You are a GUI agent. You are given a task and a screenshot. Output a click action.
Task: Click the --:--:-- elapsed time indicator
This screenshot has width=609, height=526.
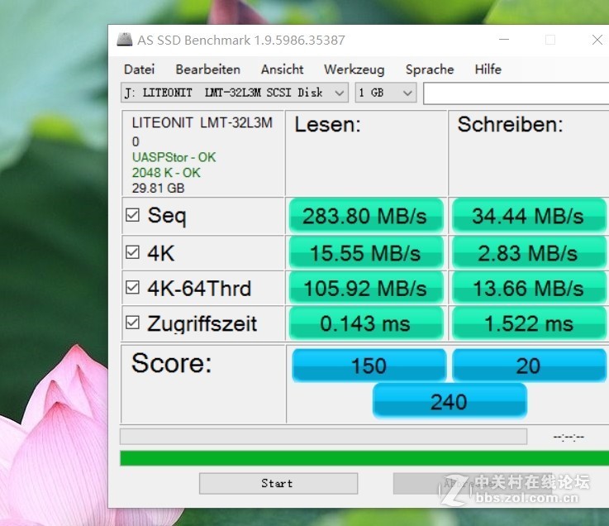click(569, 437)
